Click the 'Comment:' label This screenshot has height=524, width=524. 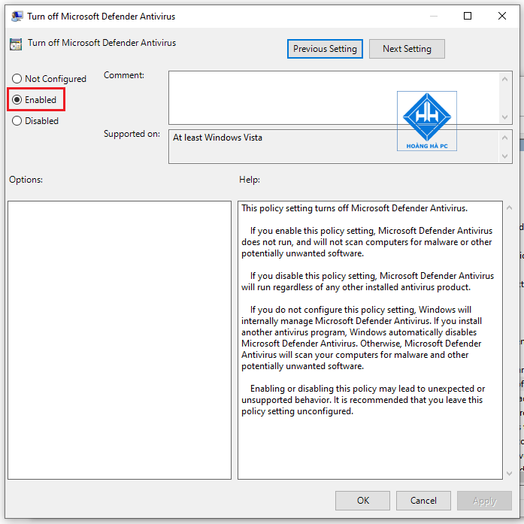pos(124,75)
